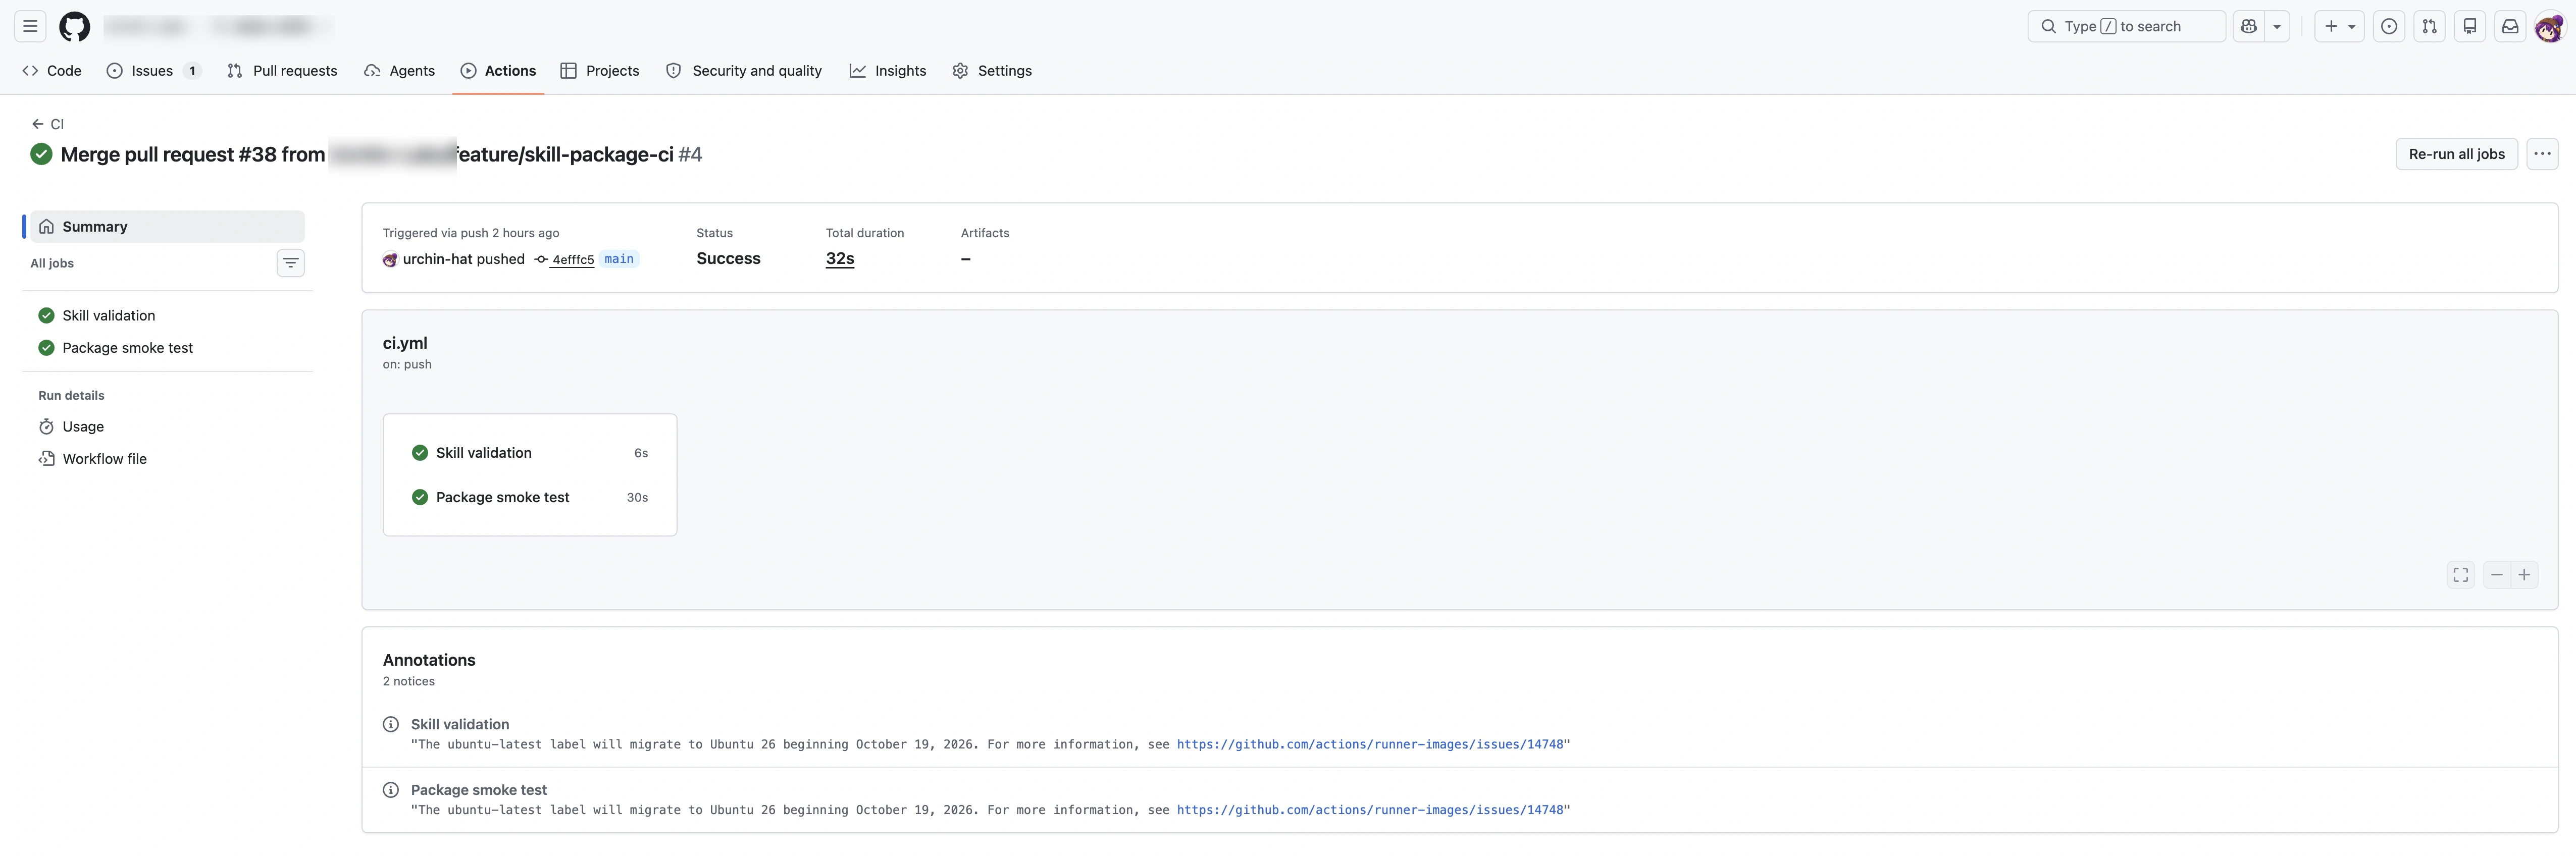Open the Security and quality tab

tap(744, 70)
